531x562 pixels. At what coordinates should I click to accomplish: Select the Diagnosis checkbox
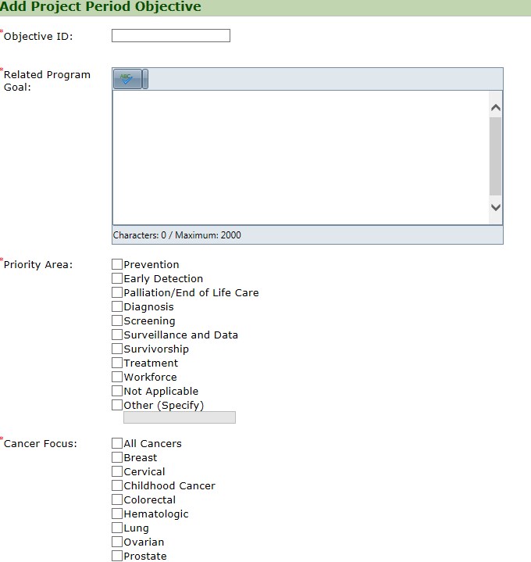[x=117, y=306]
